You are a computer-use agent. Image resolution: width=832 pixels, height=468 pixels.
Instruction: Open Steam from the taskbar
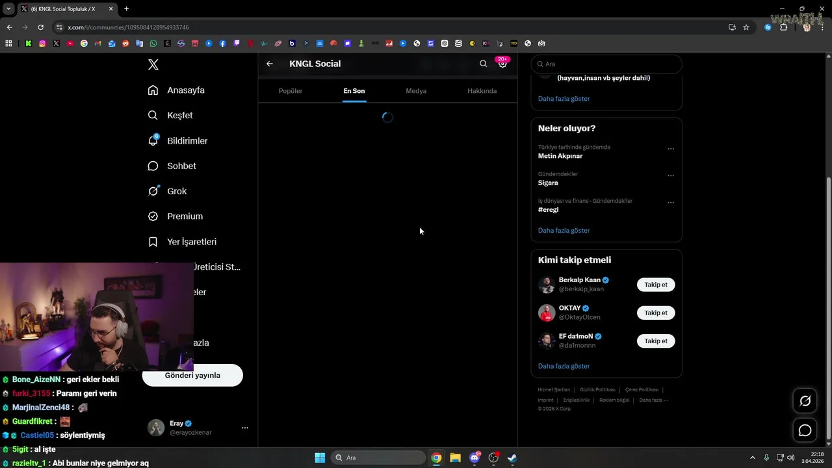pos(512,458)
